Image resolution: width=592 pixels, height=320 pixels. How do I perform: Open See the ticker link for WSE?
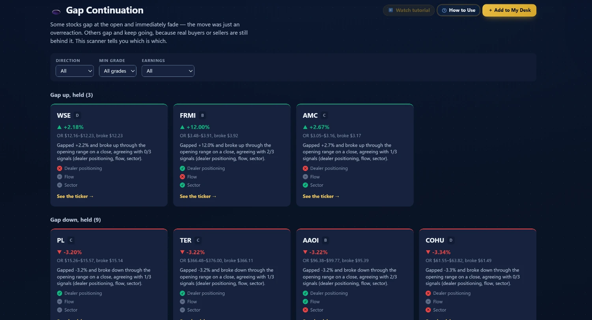tap(75, 196)
